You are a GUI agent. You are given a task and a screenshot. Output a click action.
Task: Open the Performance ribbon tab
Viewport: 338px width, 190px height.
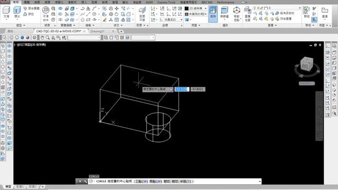[x=226, y=2]
